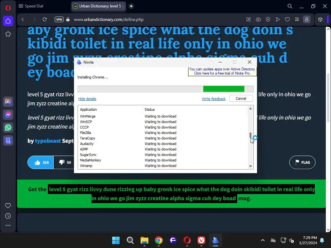This screenshot has width=331, height=248.
Task: Open Easy Setup sliders icon
Action: pyautogui.click(x=297, y=19)
